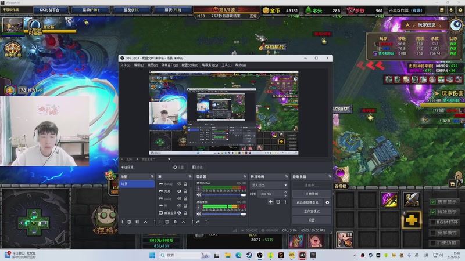Open File Explorer from the taskbar
Screen dimensions: 465x261
[x=228, y=255]
